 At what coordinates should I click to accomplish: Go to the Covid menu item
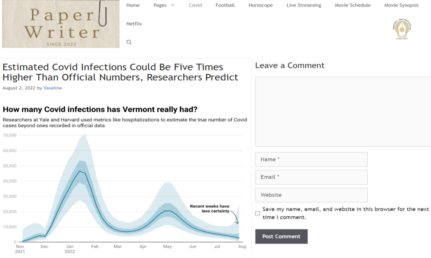[x=195, y=5]
